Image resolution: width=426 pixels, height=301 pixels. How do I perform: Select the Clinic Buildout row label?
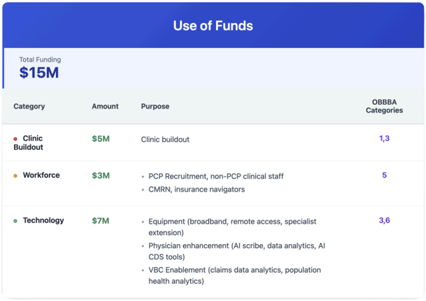pos(29,142)
